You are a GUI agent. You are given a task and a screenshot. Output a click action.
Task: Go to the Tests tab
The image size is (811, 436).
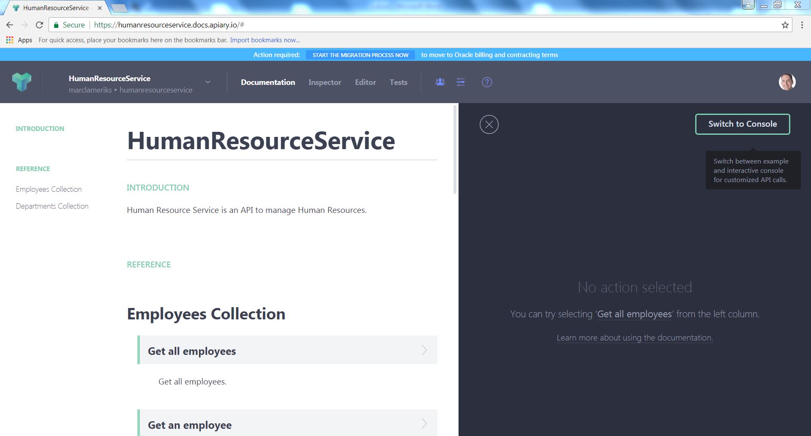click(x=398, y=82)
